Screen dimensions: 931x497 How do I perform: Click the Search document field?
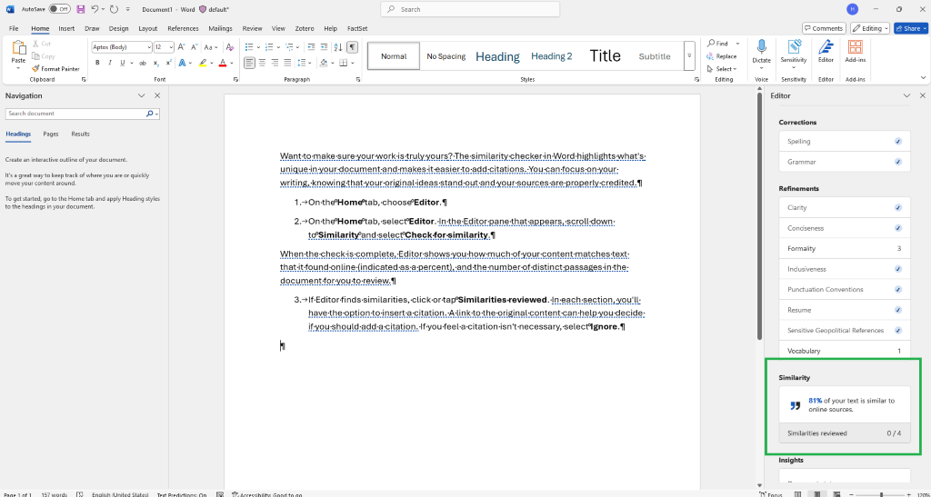pos(82,114)
